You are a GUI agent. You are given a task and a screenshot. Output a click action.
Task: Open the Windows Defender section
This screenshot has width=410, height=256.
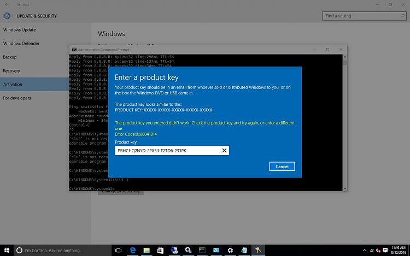pos(21,43)
